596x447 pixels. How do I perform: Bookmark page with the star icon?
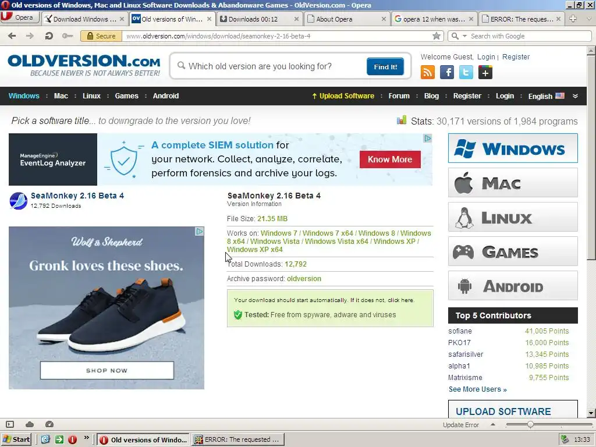tap(437, 36)
